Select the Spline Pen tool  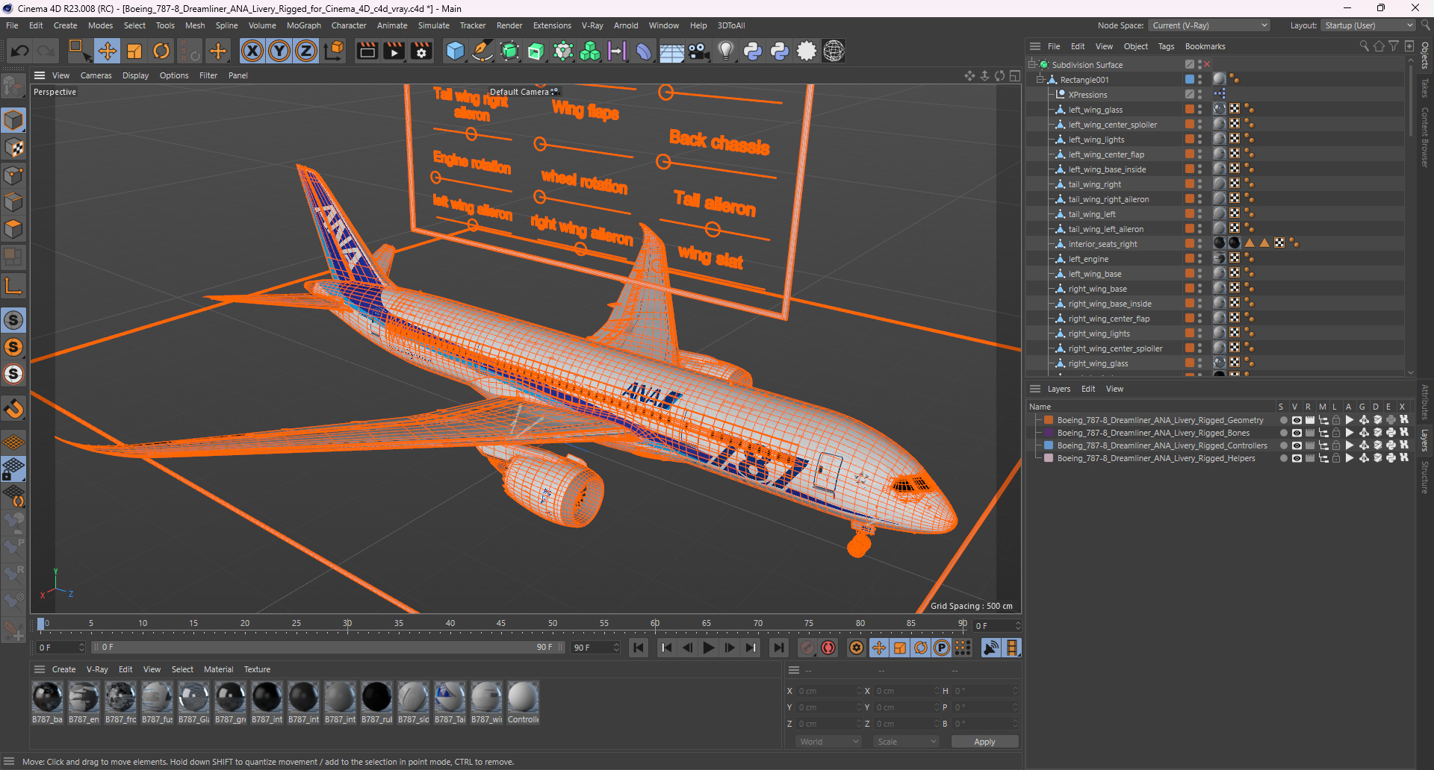pyautogui.click(x=482, y=51)
